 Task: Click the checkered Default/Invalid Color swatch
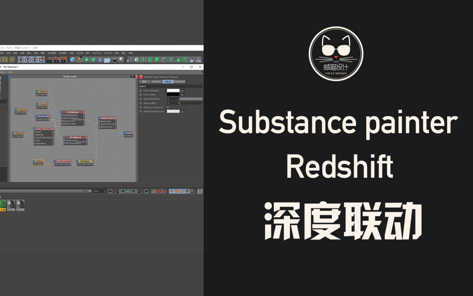click(x=173, y=111)
